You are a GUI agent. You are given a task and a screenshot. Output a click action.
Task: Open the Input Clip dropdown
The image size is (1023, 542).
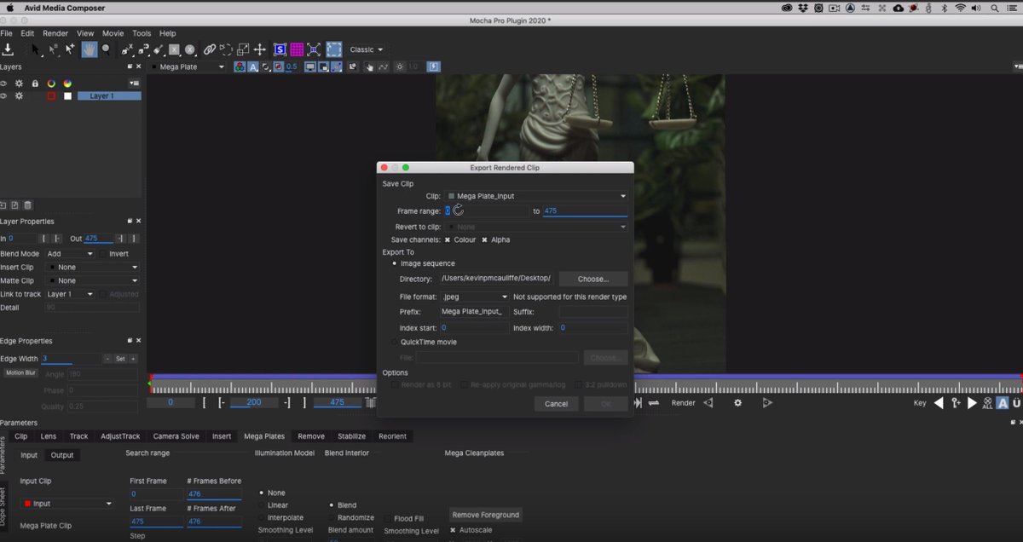pyautogui.click(x=67, y=504)
